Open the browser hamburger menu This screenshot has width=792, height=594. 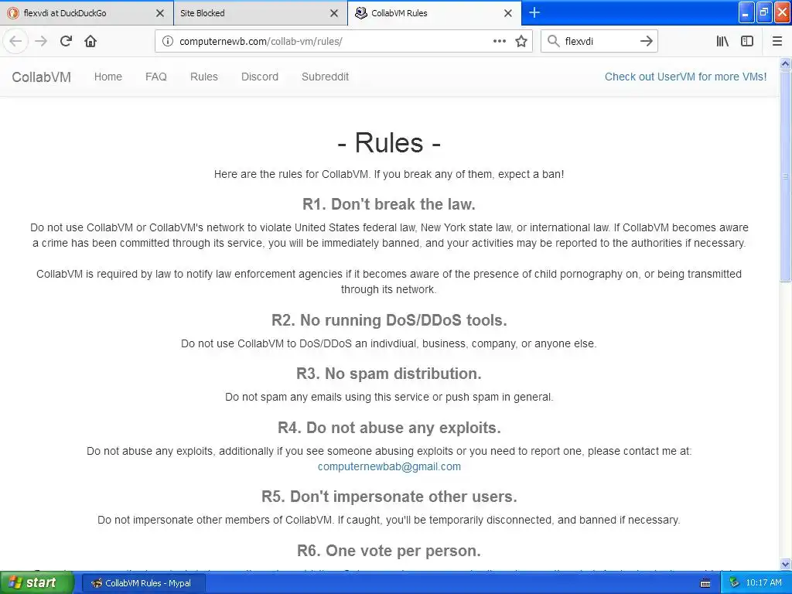point(777,42)
